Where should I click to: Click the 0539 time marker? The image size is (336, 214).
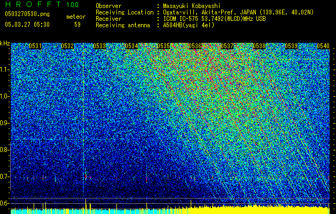click(x=291, y=46)
